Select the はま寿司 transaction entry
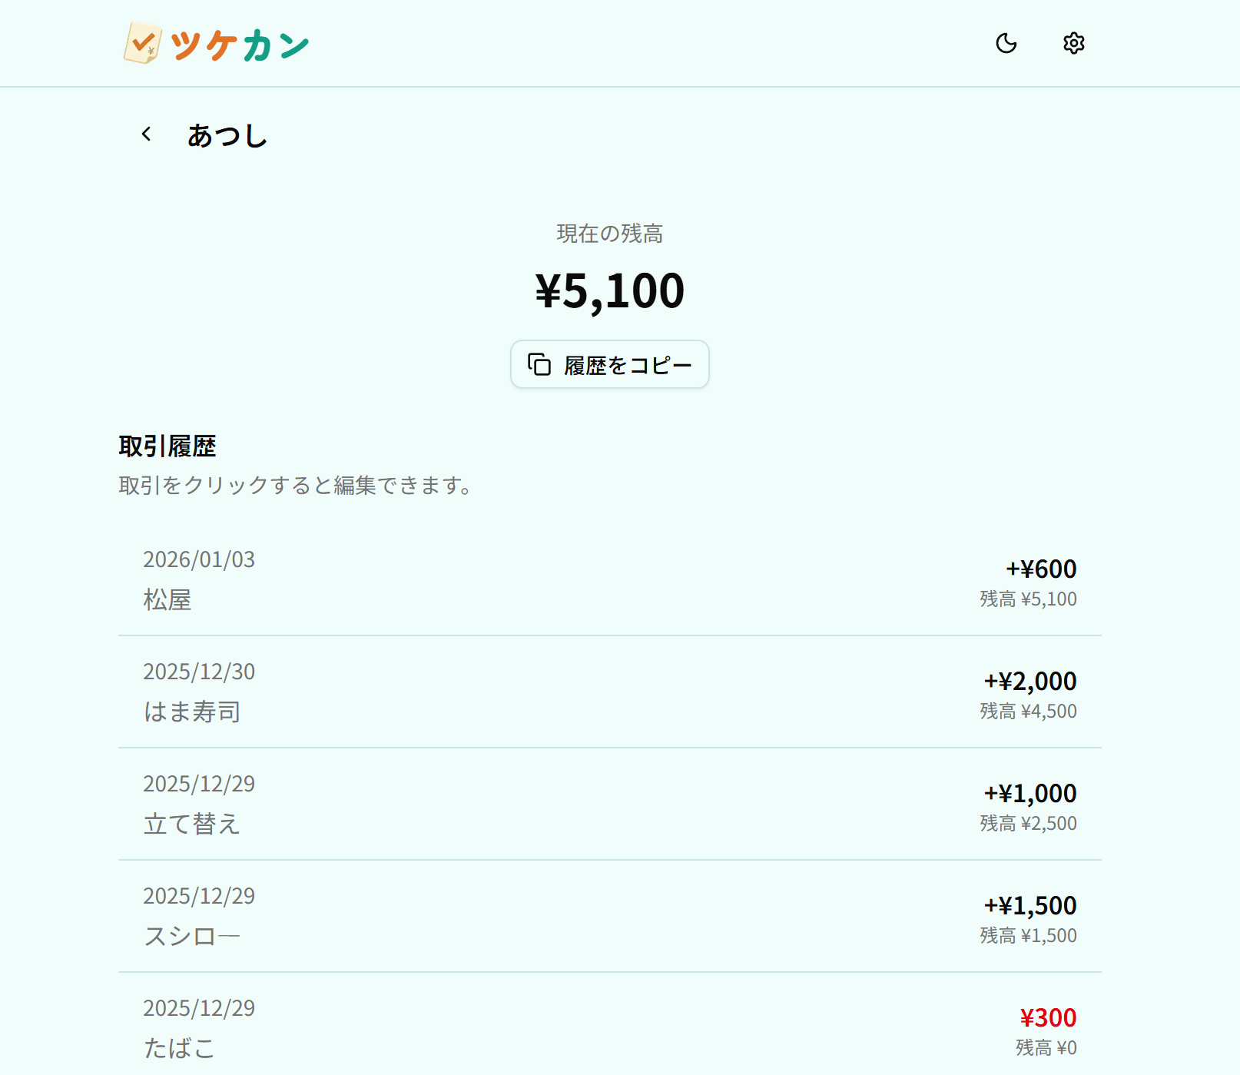This screenshot has height=1075, width=1240. 609,692
